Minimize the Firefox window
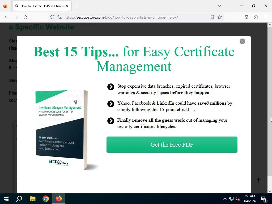Image resolution: width=272 pixels, height=204 pixels. point(241,6)
